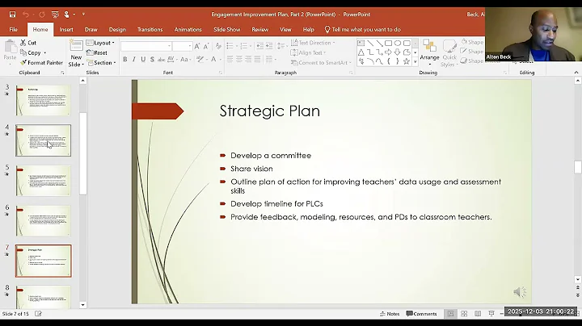Switch to Normal view in status bar

[x=450, y=314]
